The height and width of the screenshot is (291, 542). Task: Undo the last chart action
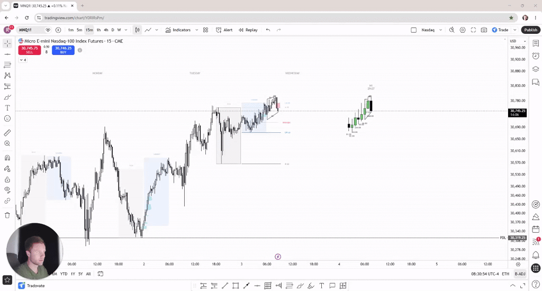268,30
